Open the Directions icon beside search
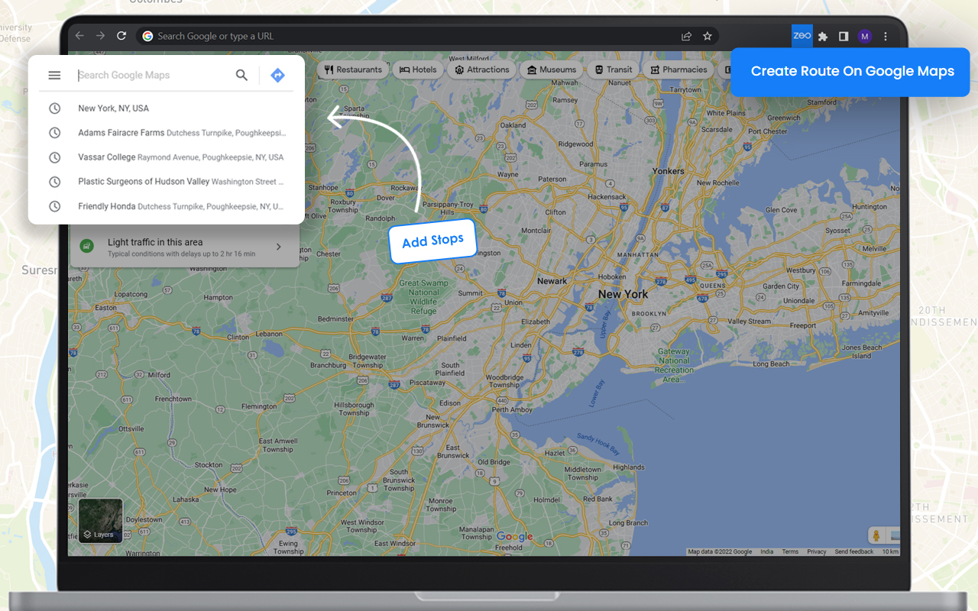The width and height of the screenshot is (978, 611). 277,74
